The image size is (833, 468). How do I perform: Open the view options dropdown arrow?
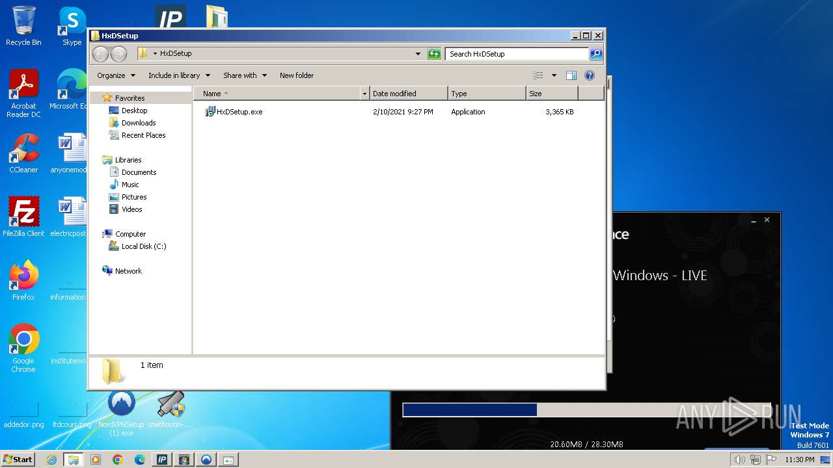pos(554,75)
